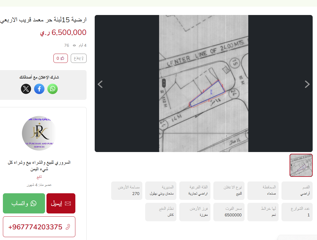
Task: Click the المحافظة صنعاء cell
Action: (x=263, y=190)
